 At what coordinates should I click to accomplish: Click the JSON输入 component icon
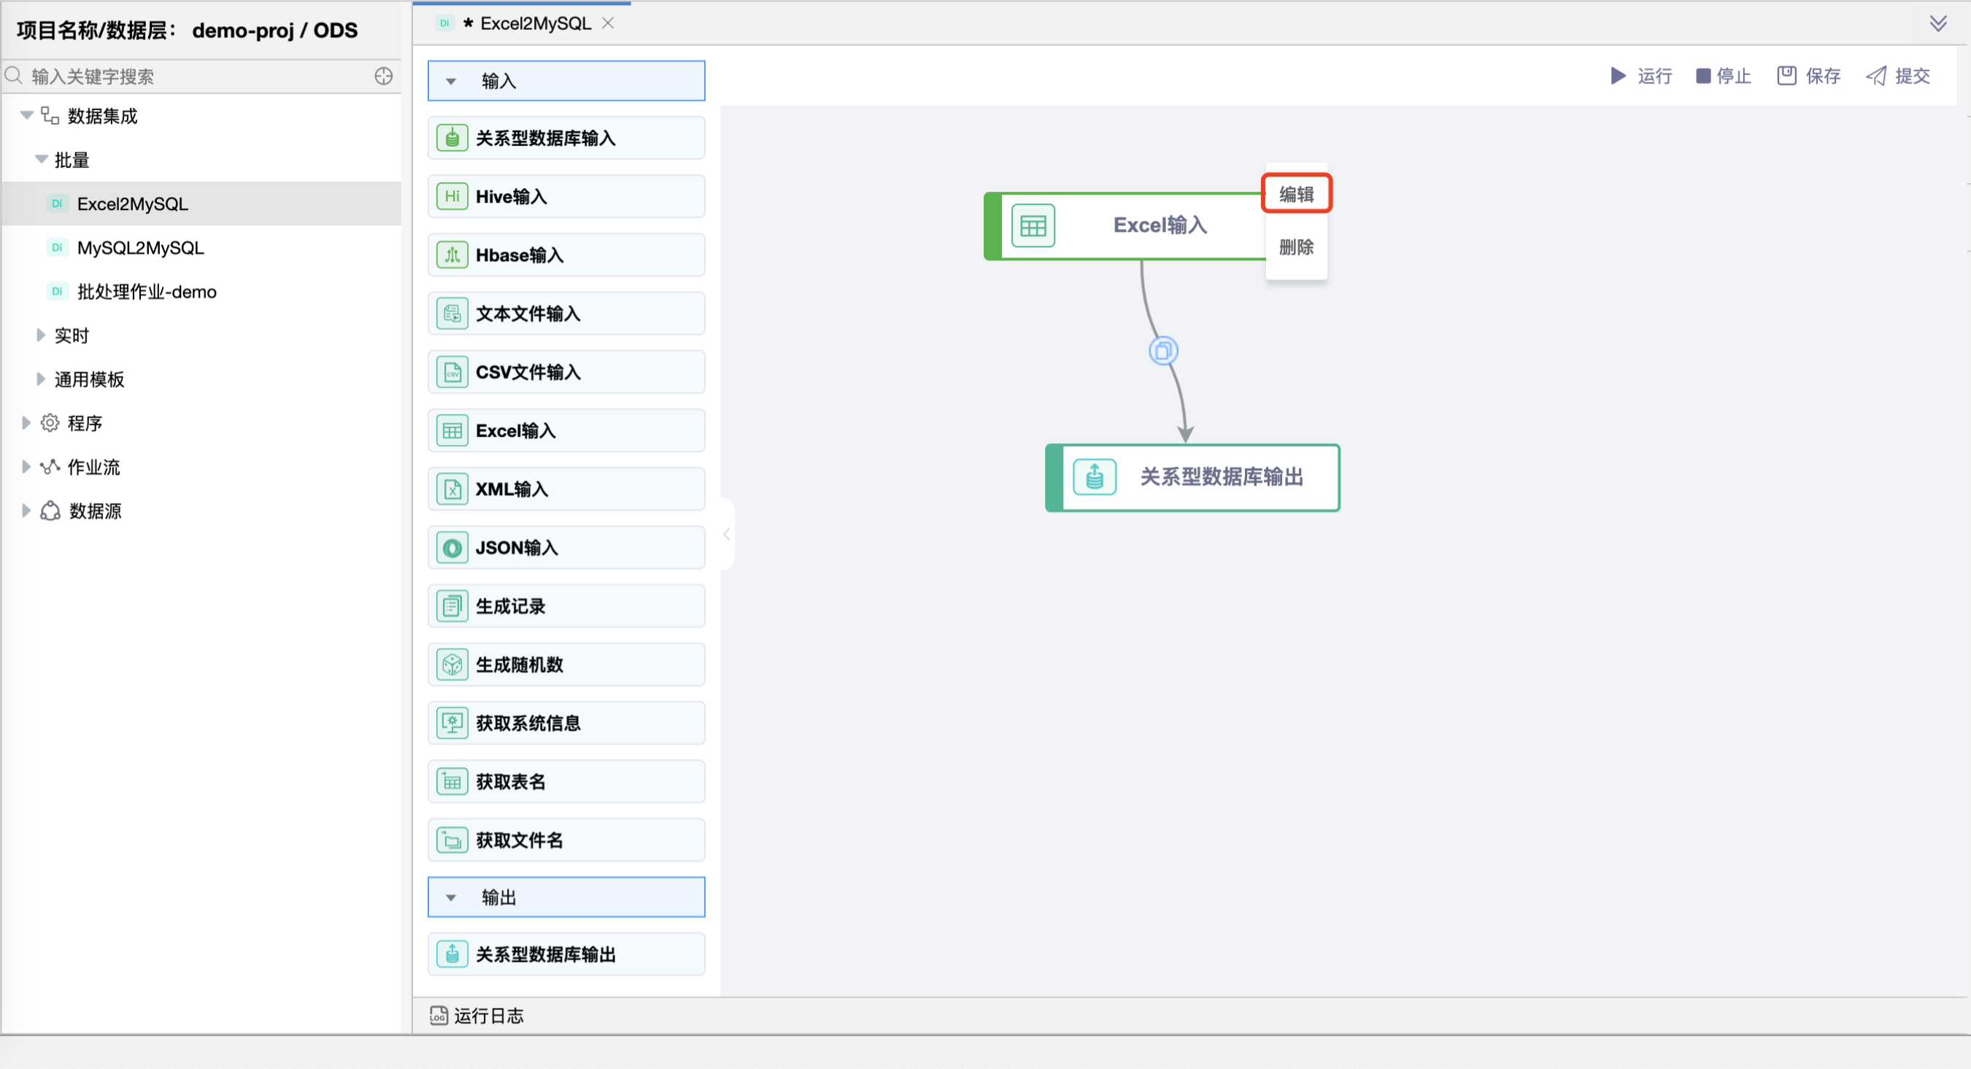(452, 548)
